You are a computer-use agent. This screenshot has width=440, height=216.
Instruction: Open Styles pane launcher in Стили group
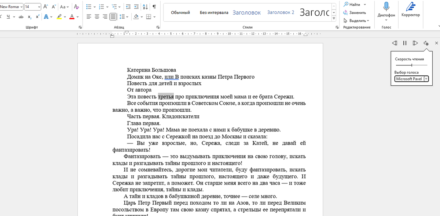[x=337, y=27]
